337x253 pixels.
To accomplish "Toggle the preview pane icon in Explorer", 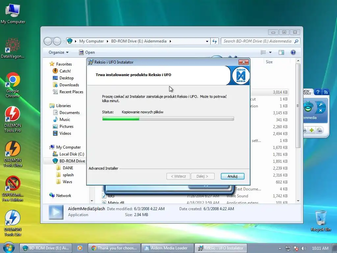I will (281, 52).
